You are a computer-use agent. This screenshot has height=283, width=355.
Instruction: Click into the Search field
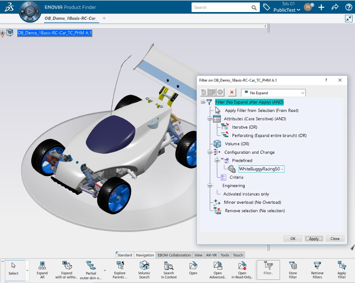point(222,7)
